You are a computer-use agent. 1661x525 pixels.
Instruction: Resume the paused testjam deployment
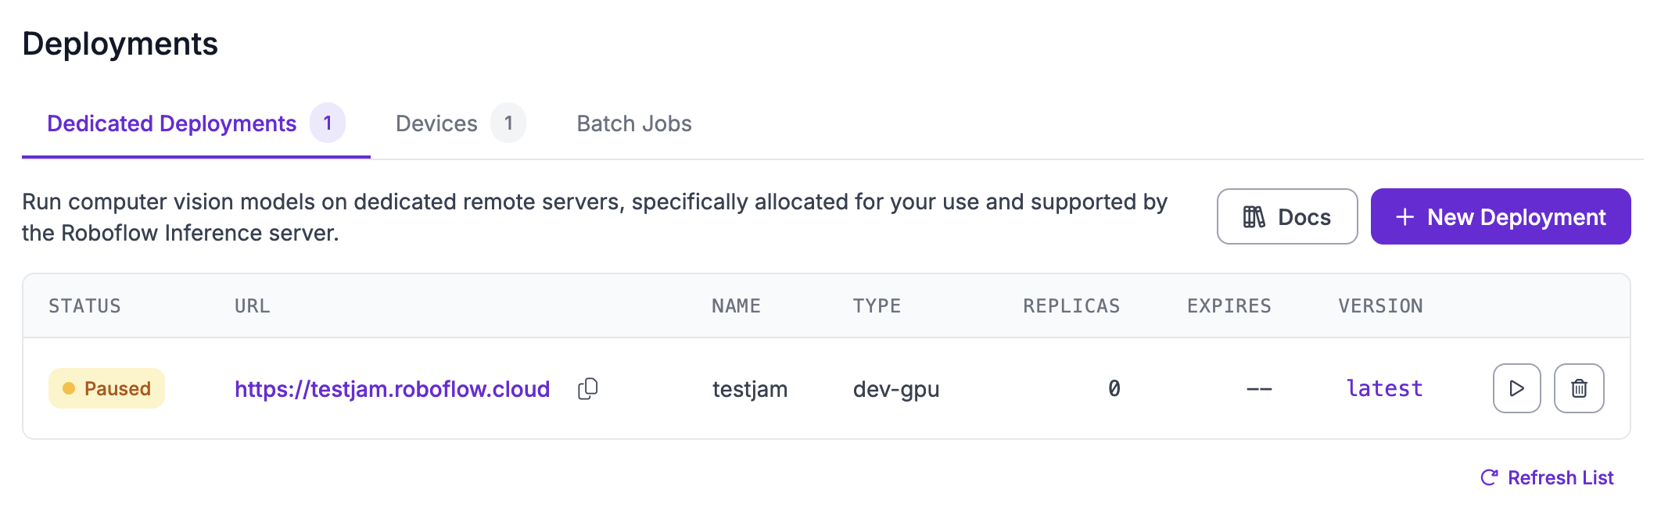[1516, 388]
